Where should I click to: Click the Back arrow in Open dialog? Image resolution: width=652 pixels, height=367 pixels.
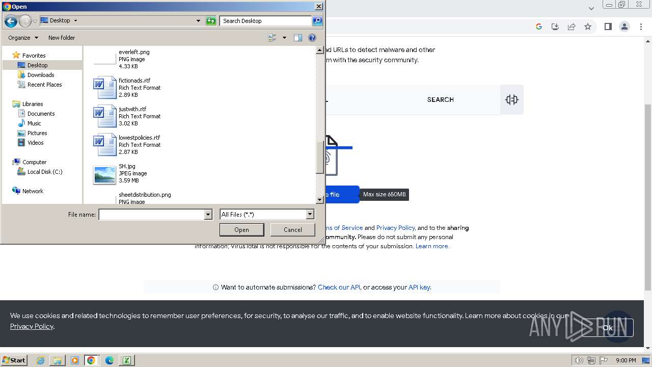11,21
